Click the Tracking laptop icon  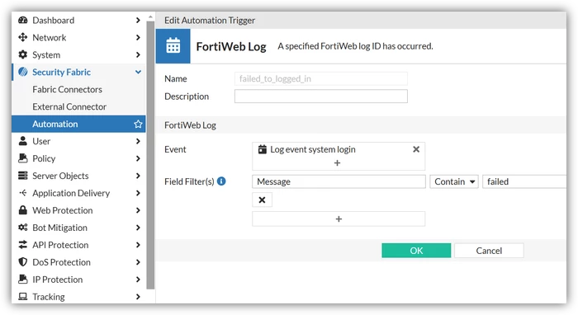(x=23, y=297)
